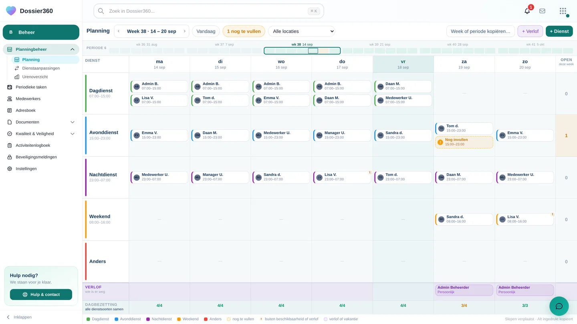Click the Adresboek icon in sidebar
This screenshot has height=324, width=577.
[x=10, y=110]
